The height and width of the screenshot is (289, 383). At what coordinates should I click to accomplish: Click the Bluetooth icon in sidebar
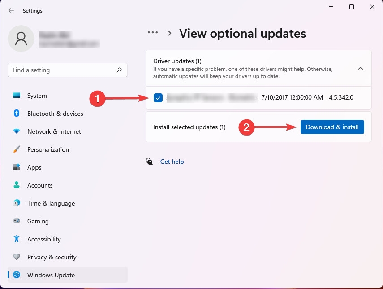17,113
